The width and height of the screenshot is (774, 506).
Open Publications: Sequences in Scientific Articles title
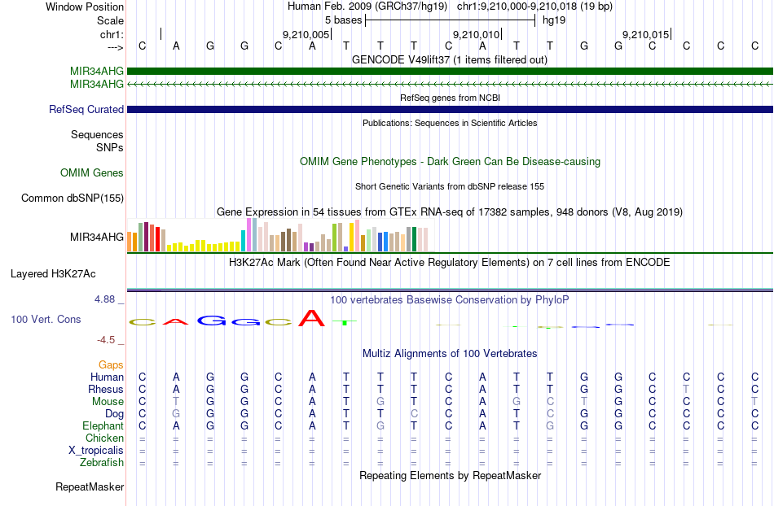coord(450,123)
